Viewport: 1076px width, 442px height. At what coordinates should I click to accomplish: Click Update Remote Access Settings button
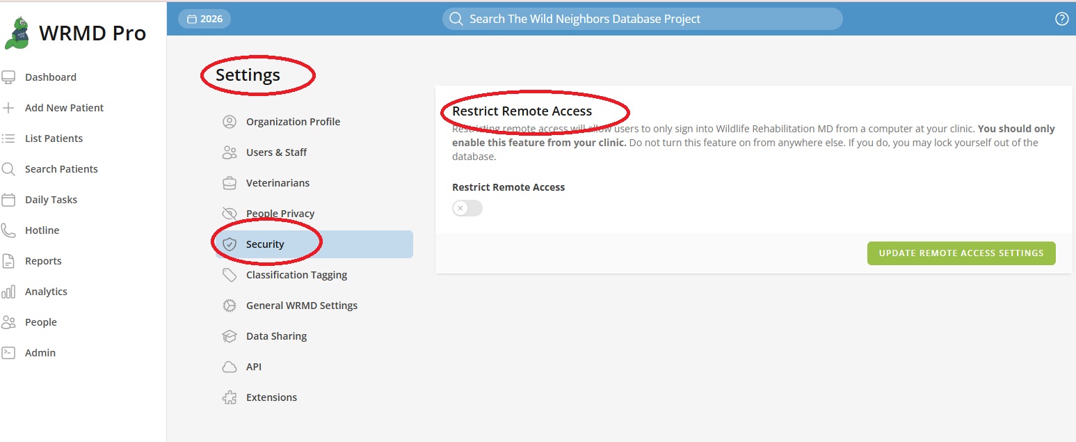[x=961, y=253]
